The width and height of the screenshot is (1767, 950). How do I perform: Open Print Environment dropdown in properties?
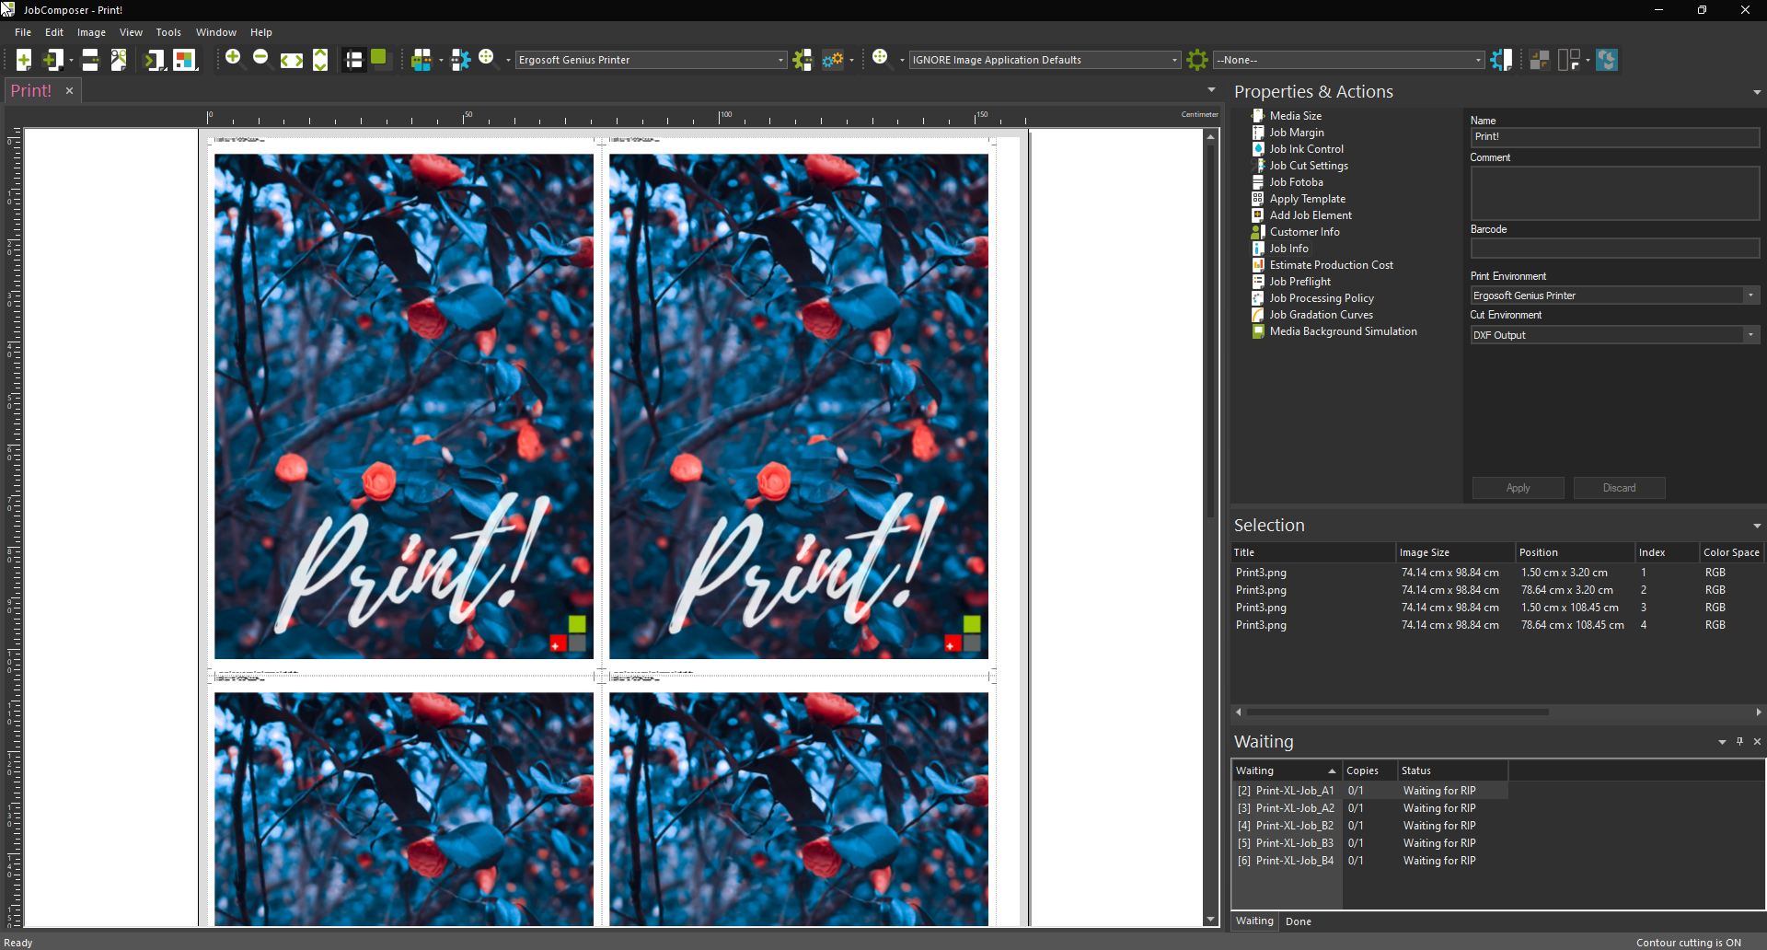click(x=1615, y=295)
